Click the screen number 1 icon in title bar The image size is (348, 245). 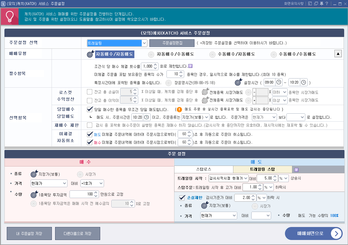pos(3,4)
